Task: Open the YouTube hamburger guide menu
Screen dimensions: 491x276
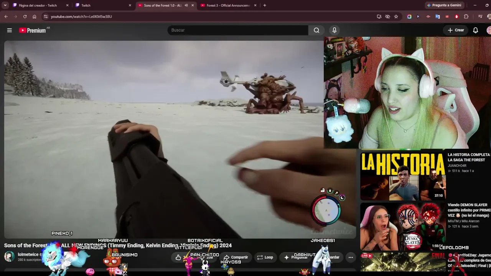Action: [x=10, y=30]
